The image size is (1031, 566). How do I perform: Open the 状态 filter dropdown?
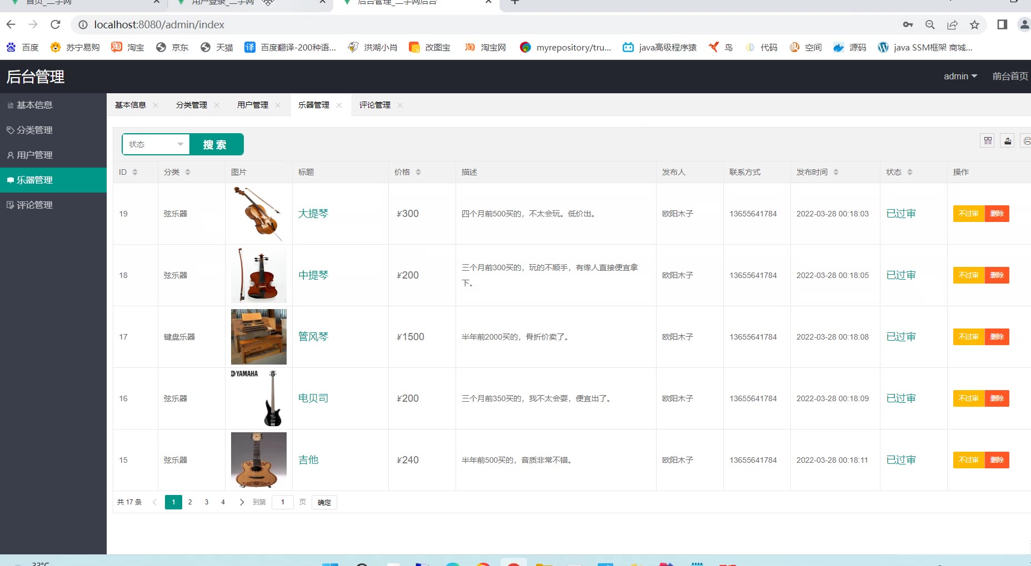tap(156, 144)
